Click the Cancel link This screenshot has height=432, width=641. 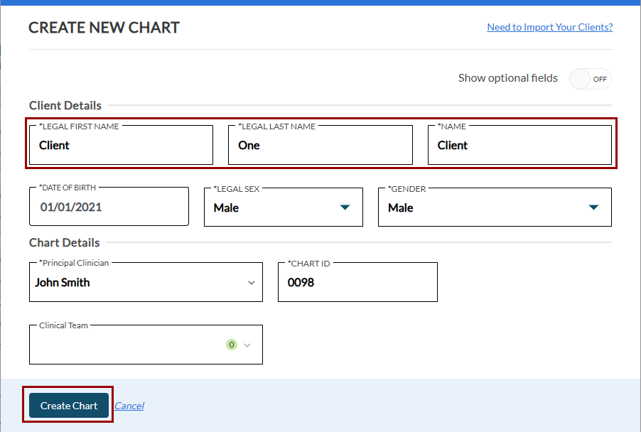129,406
